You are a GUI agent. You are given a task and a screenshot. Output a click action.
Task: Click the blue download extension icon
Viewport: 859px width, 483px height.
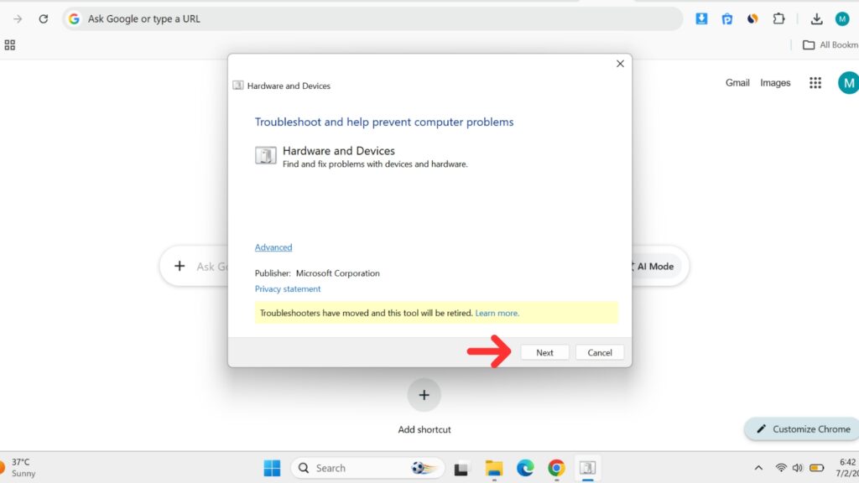coord(701,18)
